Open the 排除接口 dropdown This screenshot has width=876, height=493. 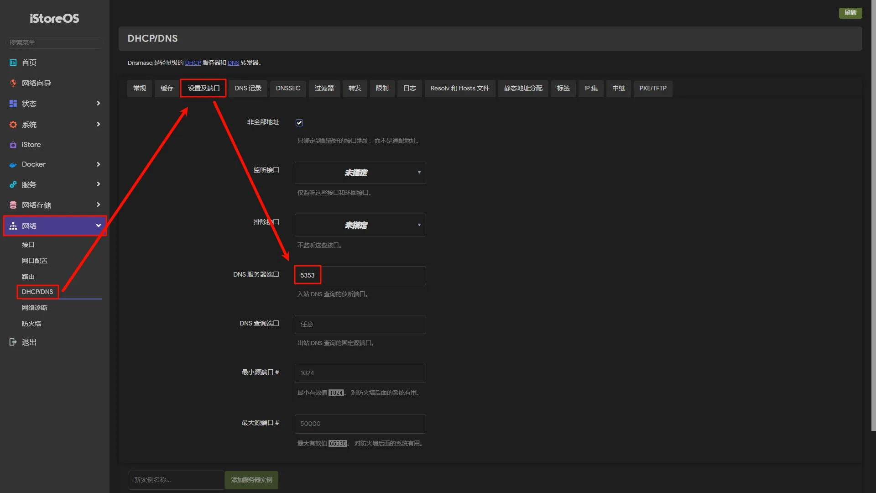point(360,225)
